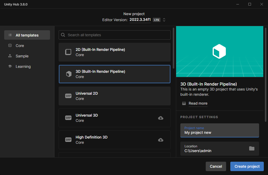Viewport: 268px width, 175px height.
Task: Click the Cancel button
Action: (216, 166)
